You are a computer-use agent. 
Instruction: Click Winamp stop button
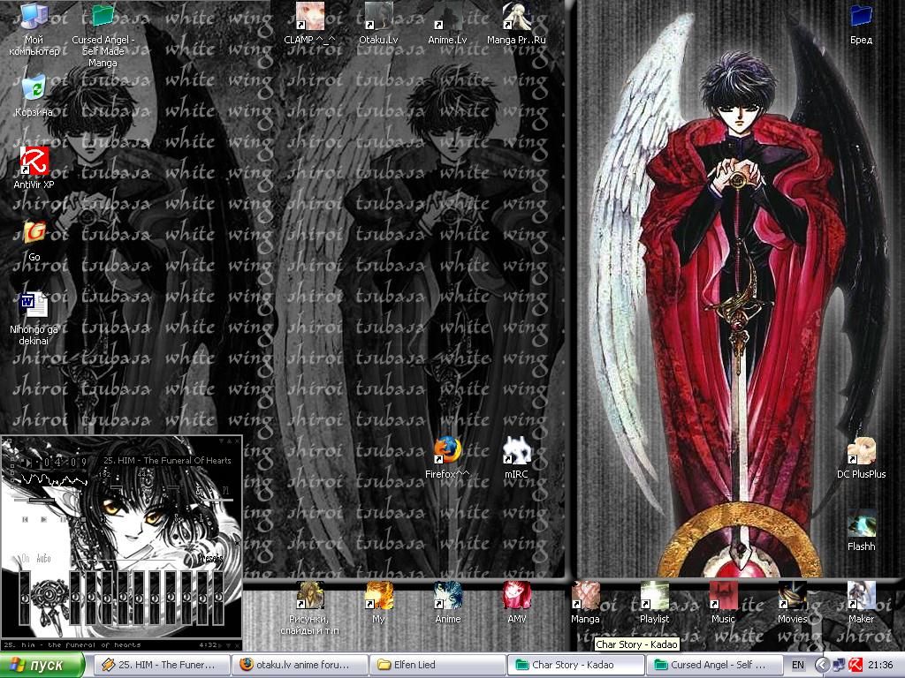pos(83,519)
